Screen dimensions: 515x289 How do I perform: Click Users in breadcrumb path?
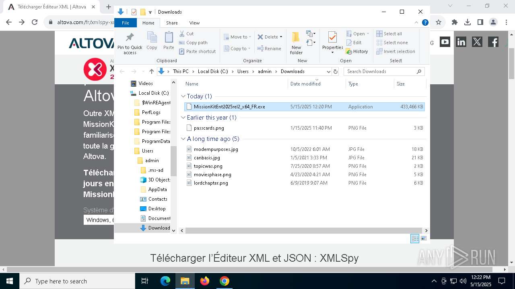(243, 71)
